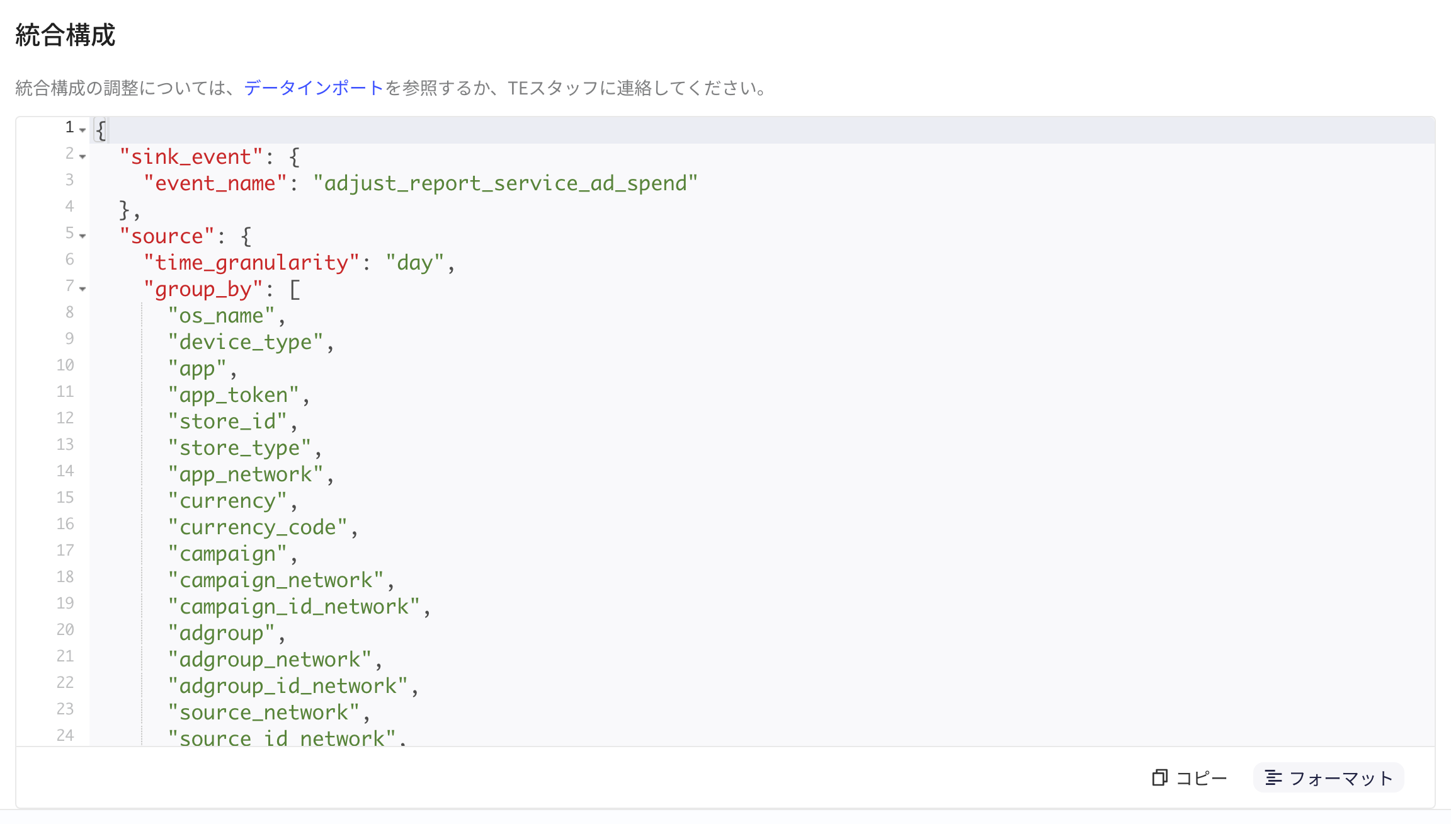The image size is (1451, 824).
Task: Click the "campaign_network" entry
Action: point(276,580)
